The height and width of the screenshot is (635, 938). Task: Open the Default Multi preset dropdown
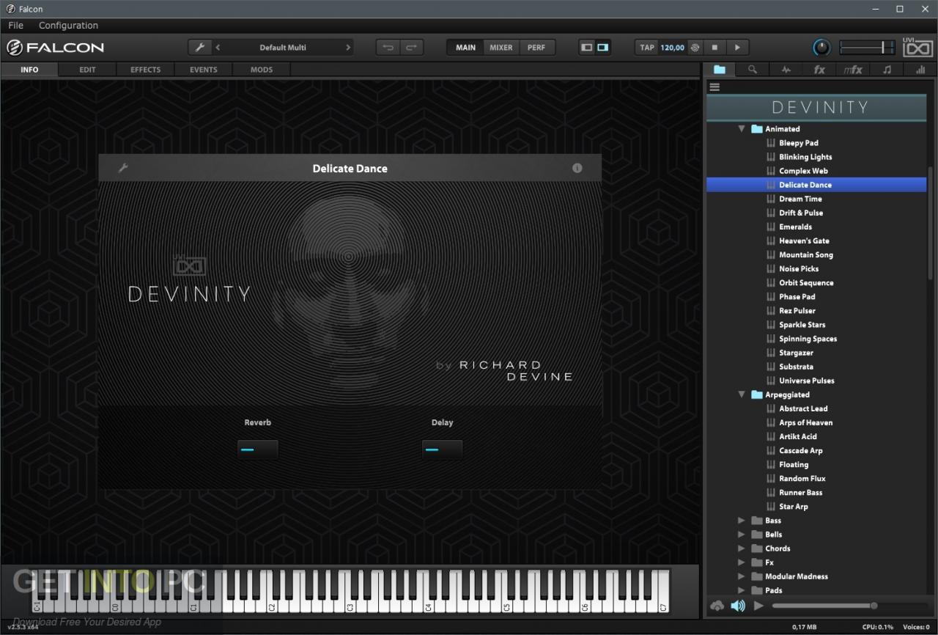pyautogui.click(x=282, y=48)
